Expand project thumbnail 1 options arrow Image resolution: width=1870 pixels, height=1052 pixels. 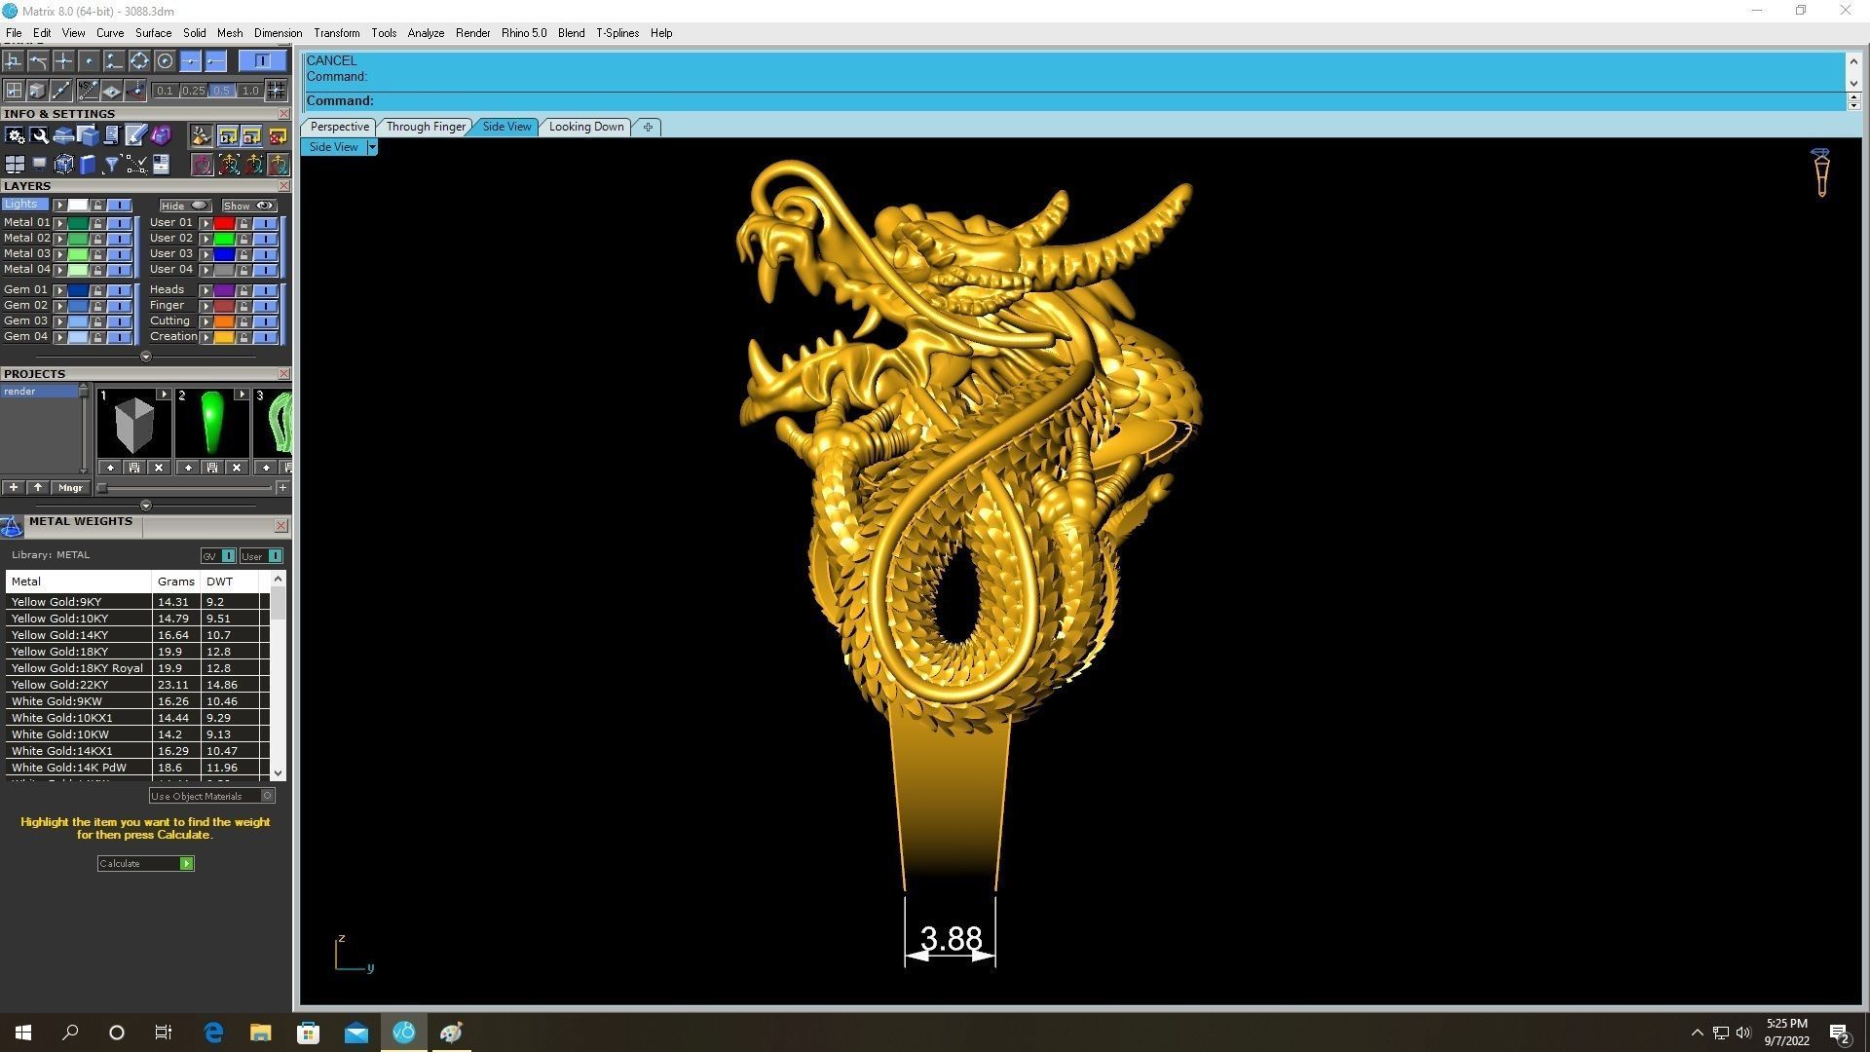point(163,394)
